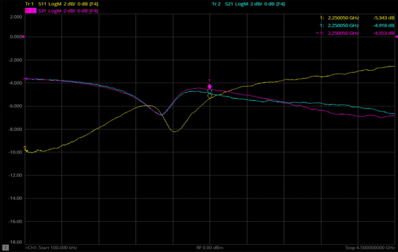398x252 pixels.
Task: Activate trace Tr 2 S21 label
Action: pyautogui.click(x=248, y=4)
